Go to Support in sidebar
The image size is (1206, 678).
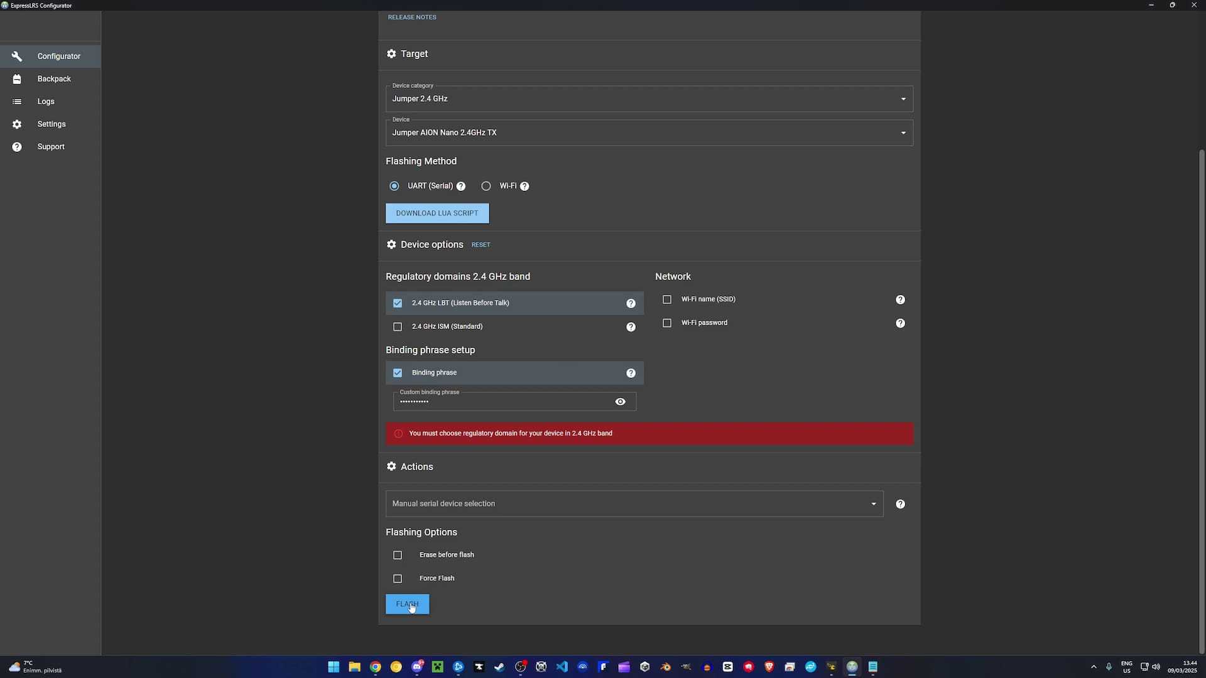[50, 147]
